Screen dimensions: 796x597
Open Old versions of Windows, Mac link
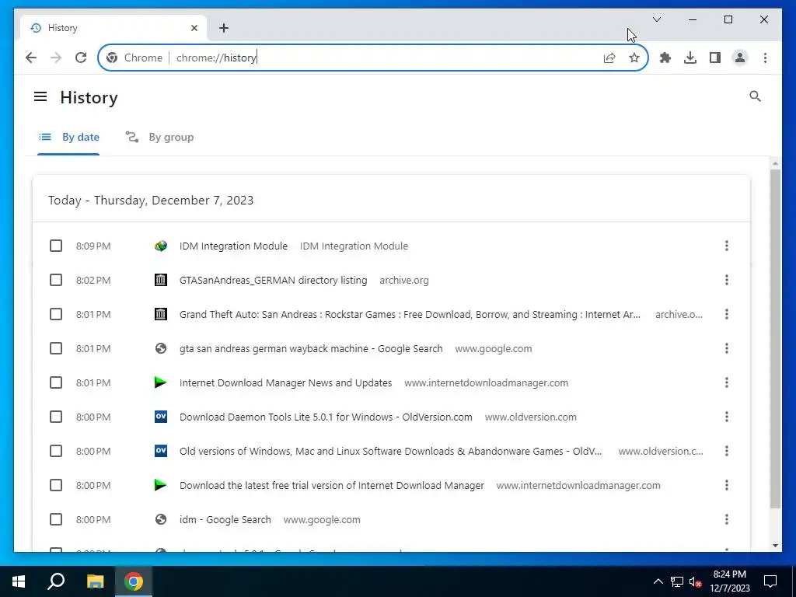390,451
